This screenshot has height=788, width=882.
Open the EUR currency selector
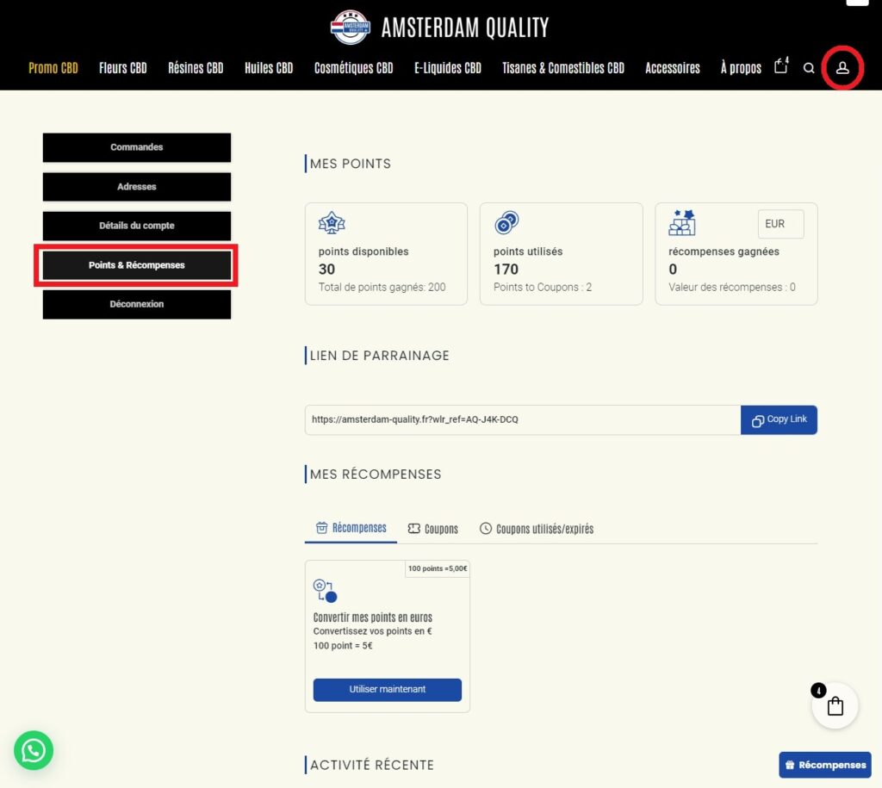click(x=780, y=224)
